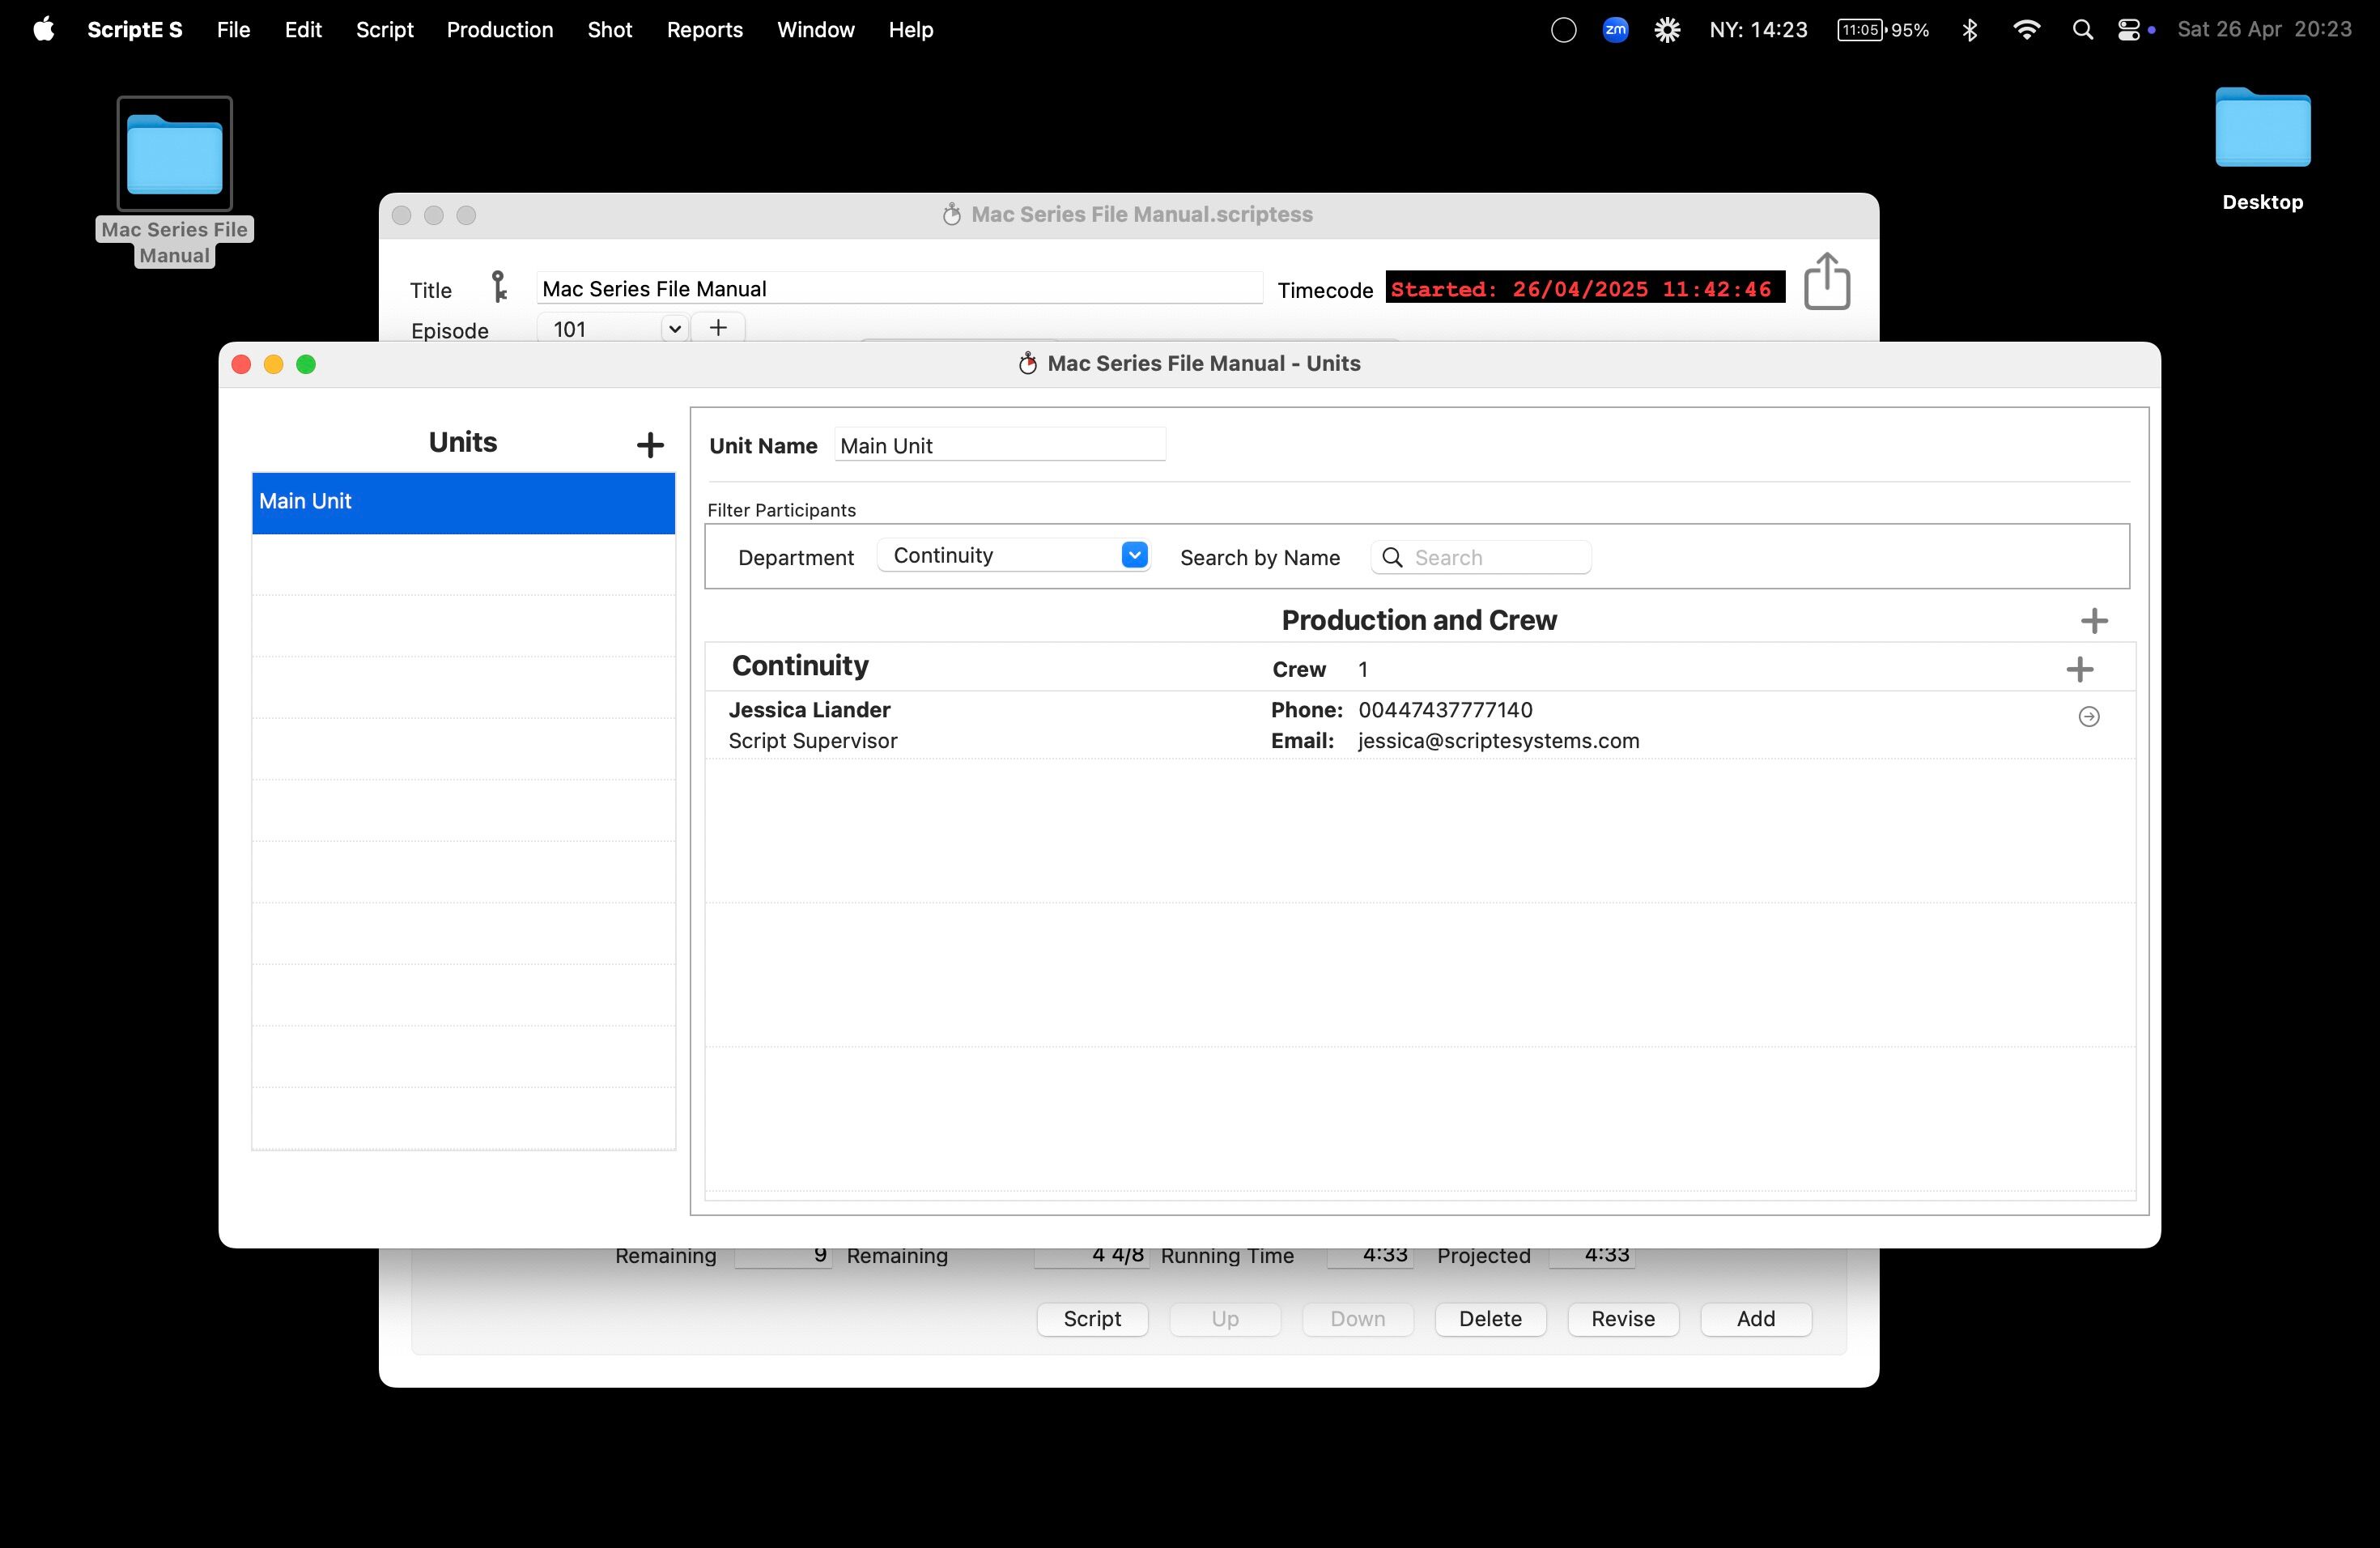Expand the Episode 101 dropdown
This screenshot has width=2380, height=1548.
(675, 329)
